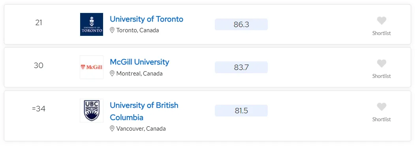Screen dimensions: 417x146
Task: Click Shortlist label in McGill row
Action: 381,76
